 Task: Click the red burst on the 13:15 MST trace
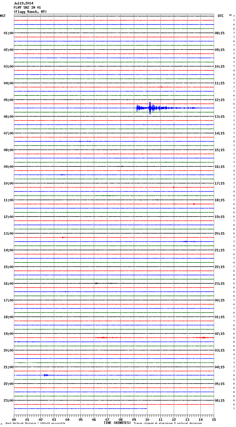pyautogui.click(x=63, y=237)
